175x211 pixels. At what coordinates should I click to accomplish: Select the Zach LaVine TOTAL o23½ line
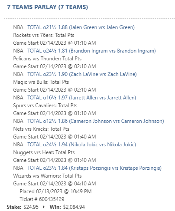[82, 74]
